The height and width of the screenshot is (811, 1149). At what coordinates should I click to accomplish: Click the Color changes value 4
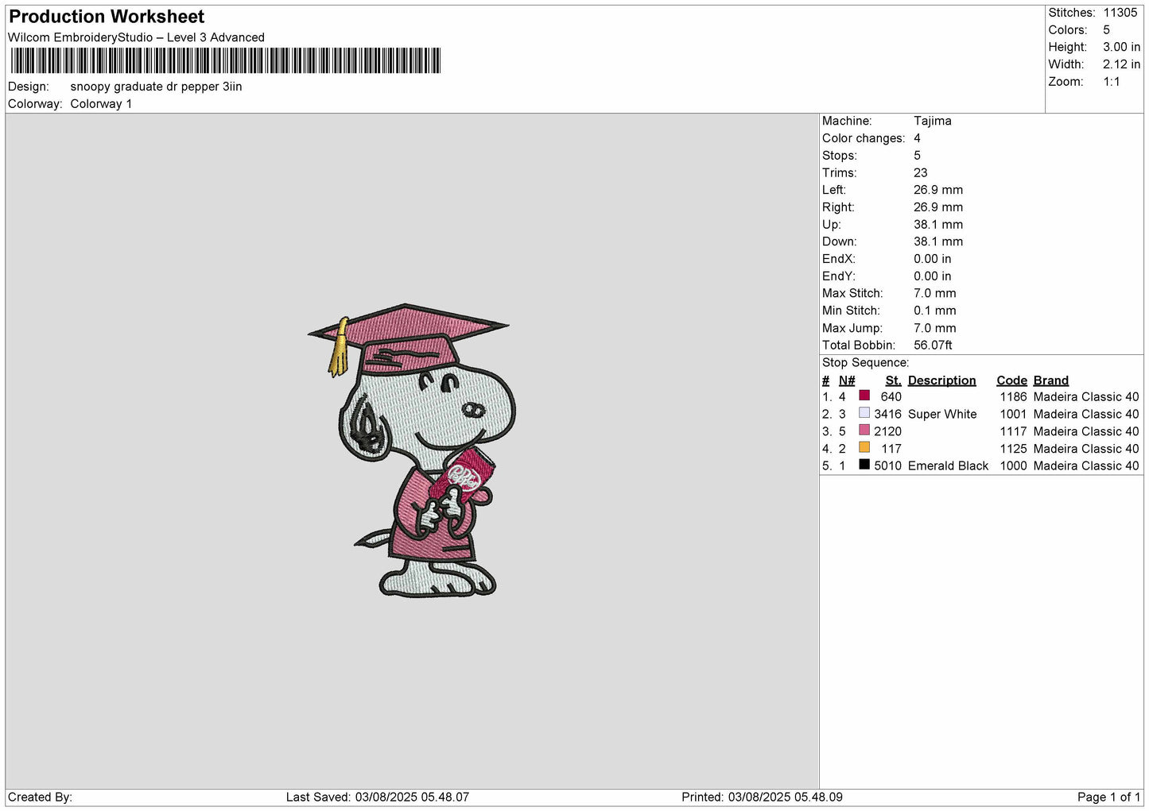click(x=918, y=138)
